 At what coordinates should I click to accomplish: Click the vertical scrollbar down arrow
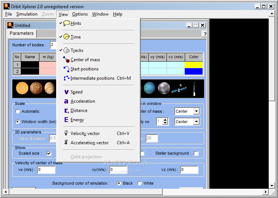272,186
